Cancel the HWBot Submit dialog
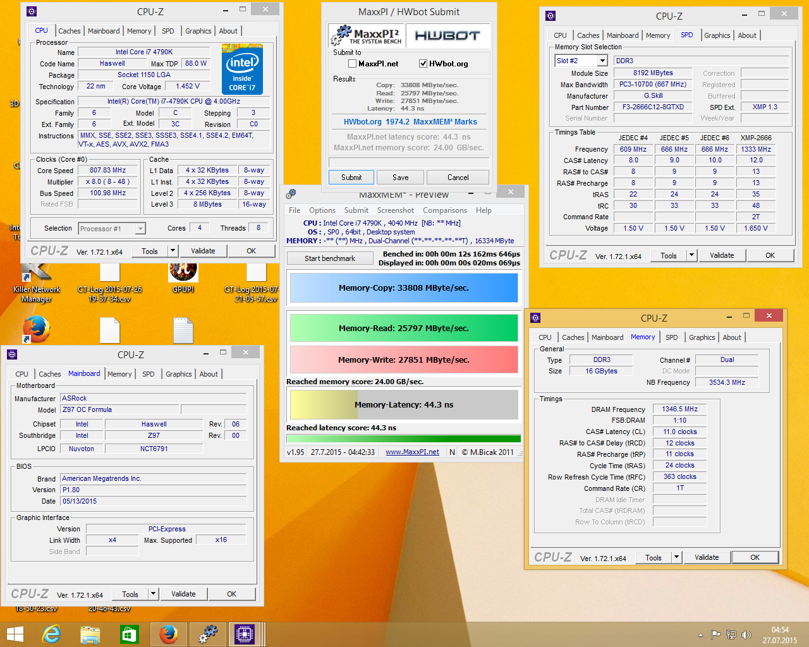The width and height of the screenshot is (809, 647). [x=458, y=178]
